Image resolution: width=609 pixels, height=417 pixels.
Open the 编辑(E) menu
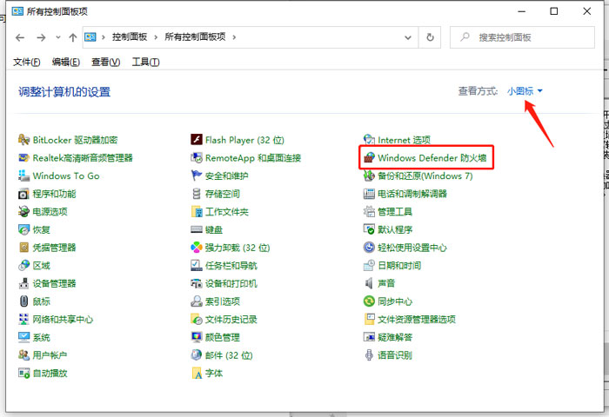point(65,62)
